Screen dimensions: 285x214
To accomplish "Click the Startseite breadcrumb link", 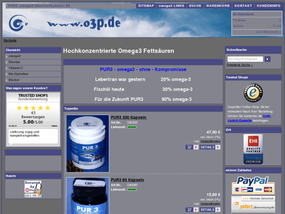I will 10,40.
